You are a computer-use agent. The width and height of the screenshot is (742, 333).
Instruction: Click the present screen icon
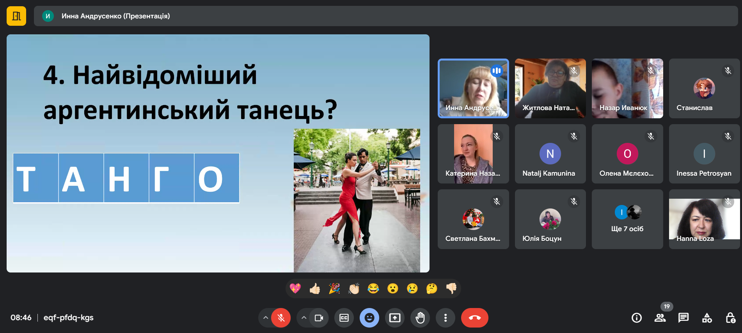click(395, 318)
